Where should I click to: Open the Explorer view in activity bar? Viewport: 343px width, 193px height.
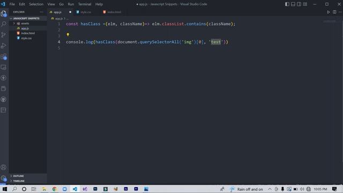click(4, 13)
